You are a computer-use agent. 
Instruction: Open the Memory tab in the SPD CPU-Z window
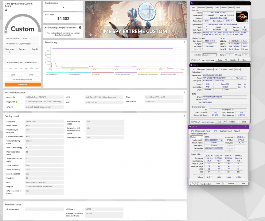pos(210,131)
